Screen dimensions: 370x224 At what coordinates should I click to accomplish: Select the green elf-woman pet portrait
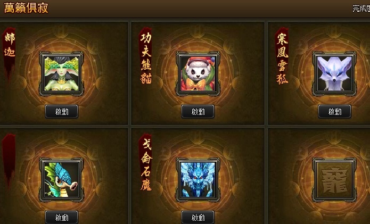point(61,73)
